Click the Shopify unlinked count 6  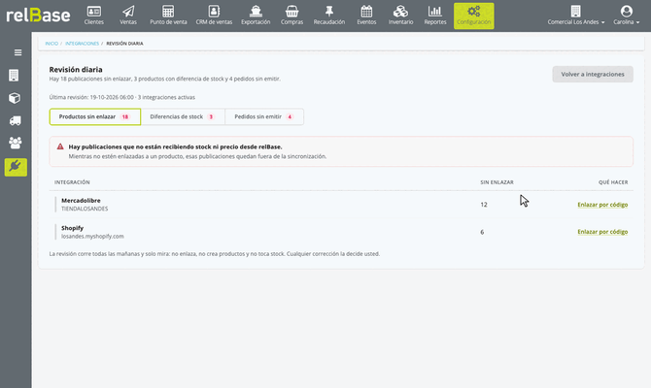482,232
